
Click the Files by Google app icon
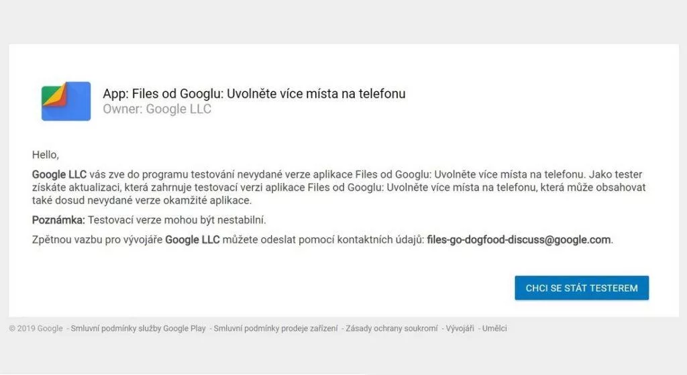[x=66, y=101]
